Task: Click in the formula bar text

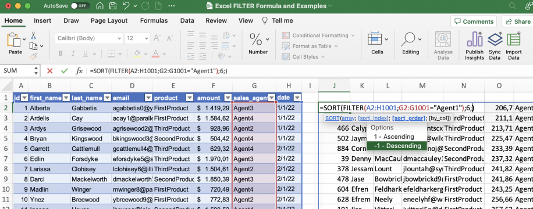Action: point(158,71)
